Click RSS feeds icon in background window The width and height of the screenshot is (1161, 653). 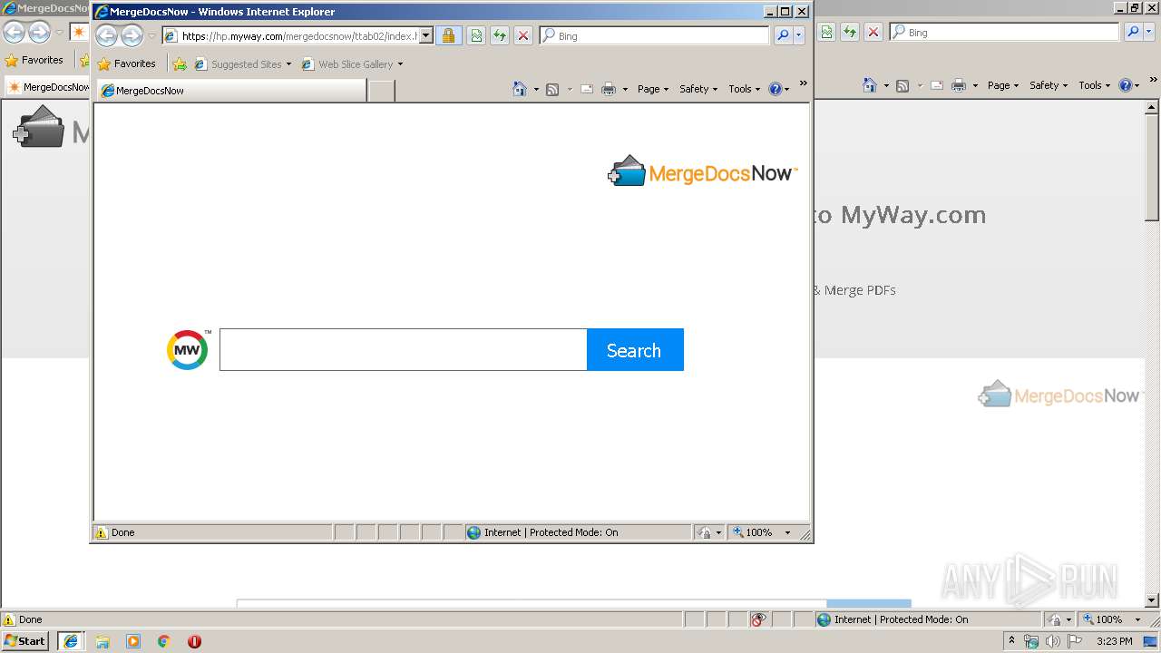click(902, 84)
